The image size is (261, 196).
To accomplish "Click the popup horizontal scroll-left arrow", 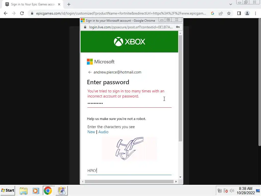I will (83, 181).
